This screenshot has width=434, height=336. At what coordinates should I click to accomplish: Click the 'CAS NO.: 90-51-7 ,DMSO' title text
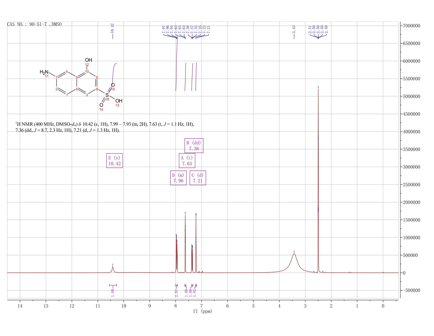click(34, 24)
